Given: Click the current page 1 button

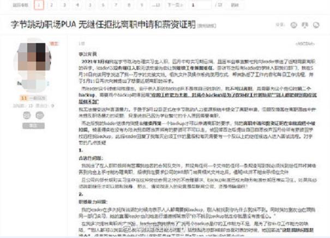Looking at the screenshot, I should click(39, 5).
